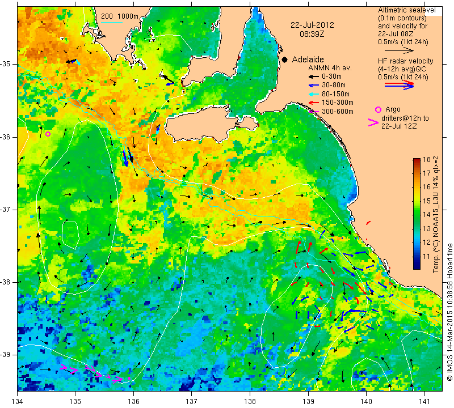Click the dark red top of temperature colorbar
The image size is (454, 408).
click(417, 161)
